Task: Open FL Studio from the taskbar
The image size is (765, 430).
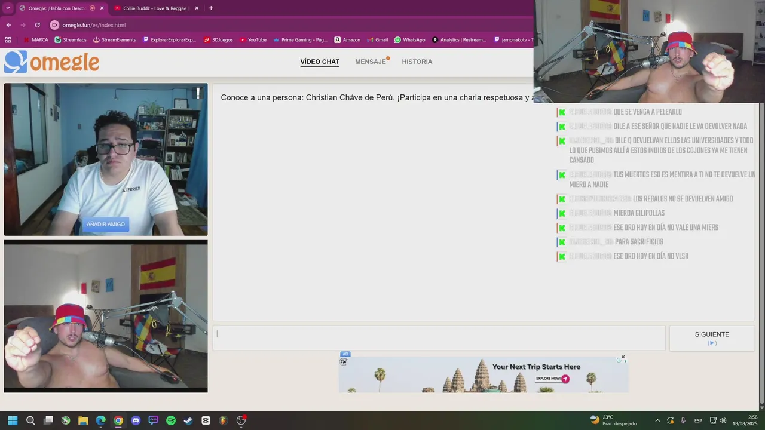Action: pos(224,420)
